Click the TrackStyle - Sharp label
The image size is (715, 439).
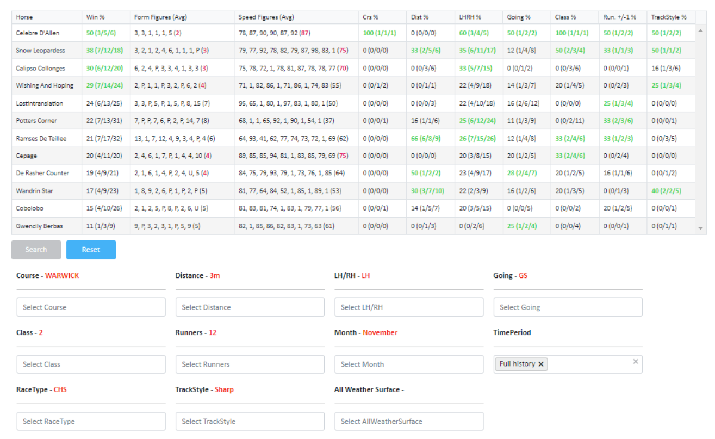pyautogui.click(x=204, y=390)
